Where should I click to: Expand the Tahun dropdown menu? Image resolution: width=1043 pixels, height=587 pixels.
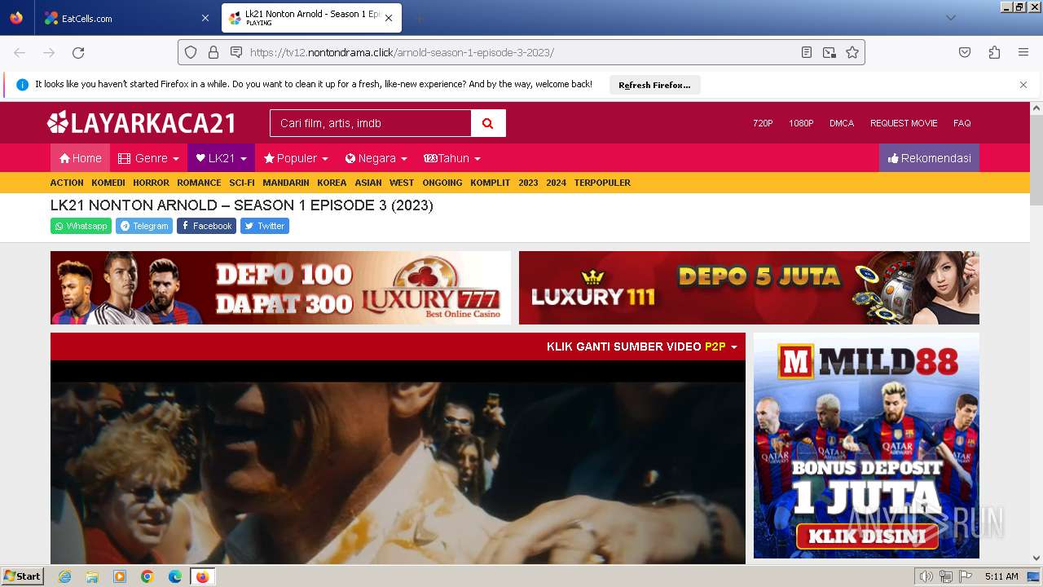click(x=452, y=158)
